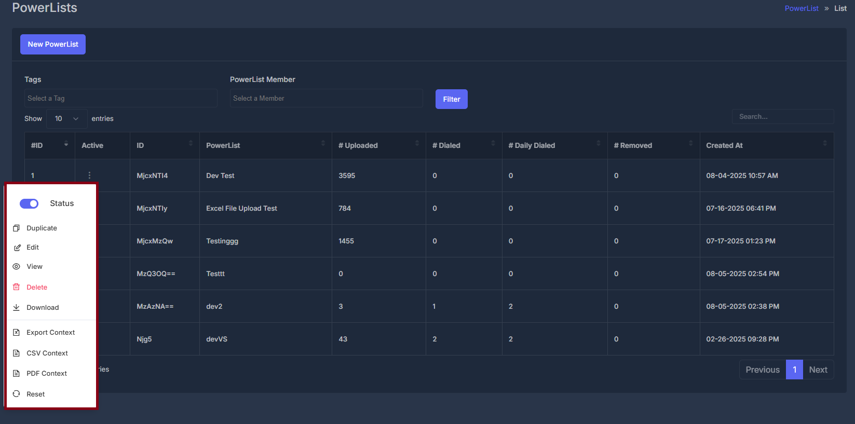Click the 3595 uploaded count
The width and height of the screenshot is (855, 424).
pos(347,175)
